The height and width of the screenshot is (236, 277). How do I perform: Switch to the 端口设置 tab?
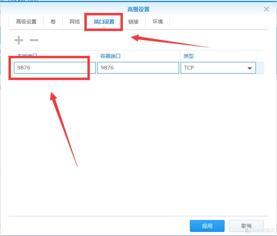[104, 22]
